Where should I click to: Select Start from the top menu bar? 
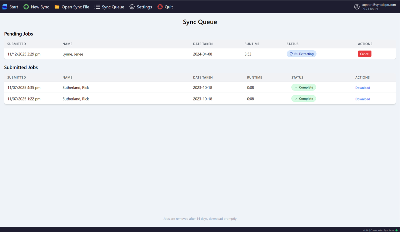coord(13,6)
